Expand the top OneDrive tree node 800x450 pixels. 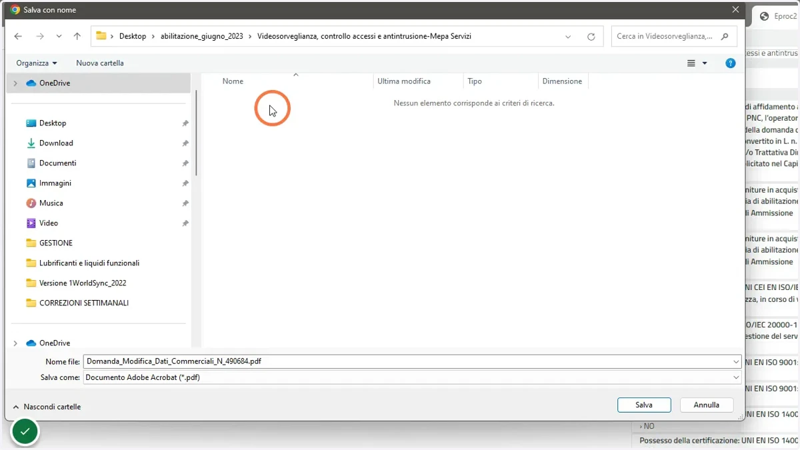point(15,83)
